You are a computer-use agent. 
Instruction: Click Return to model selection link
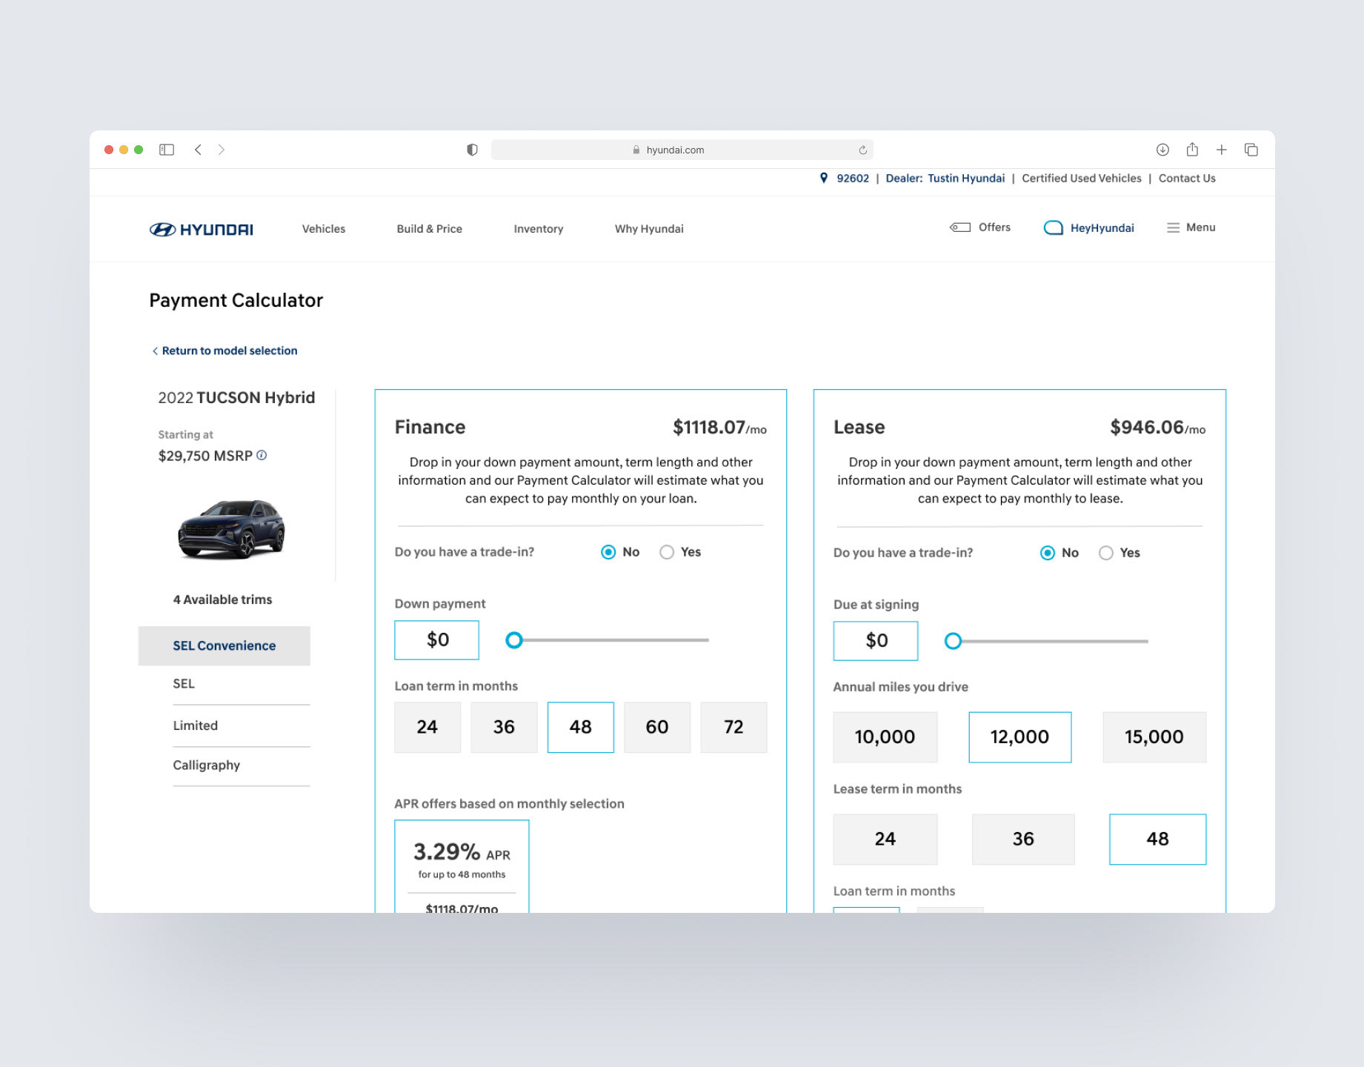(x=229, y=350)
